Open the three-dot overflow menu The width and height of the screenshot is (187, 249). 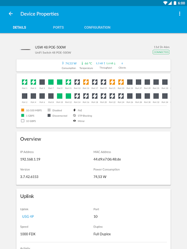coord(180,14)
